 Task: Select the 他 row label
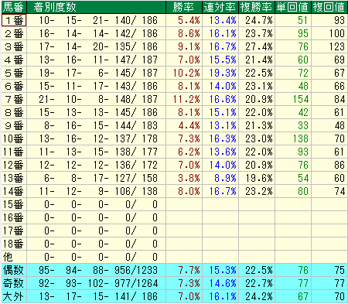point(14,257)
